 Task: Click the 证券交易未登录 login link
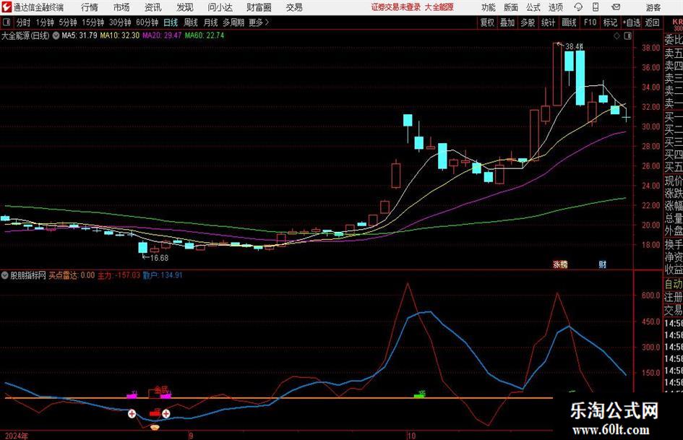coord(396,7)
